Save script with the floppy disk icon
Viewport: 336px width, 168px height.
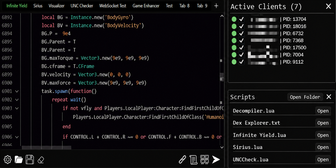click(x=30, y=160)
